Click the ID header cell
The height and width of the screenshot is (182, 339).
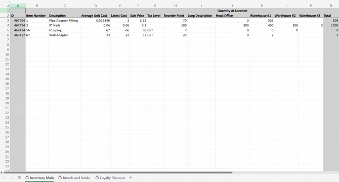tap(18, 16)
